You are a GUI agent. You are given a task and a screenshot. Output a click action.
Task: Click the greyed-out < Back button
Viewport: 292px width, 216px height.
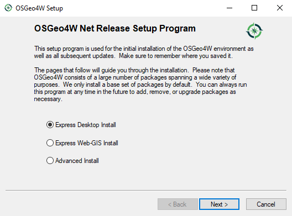coord(178,204)
